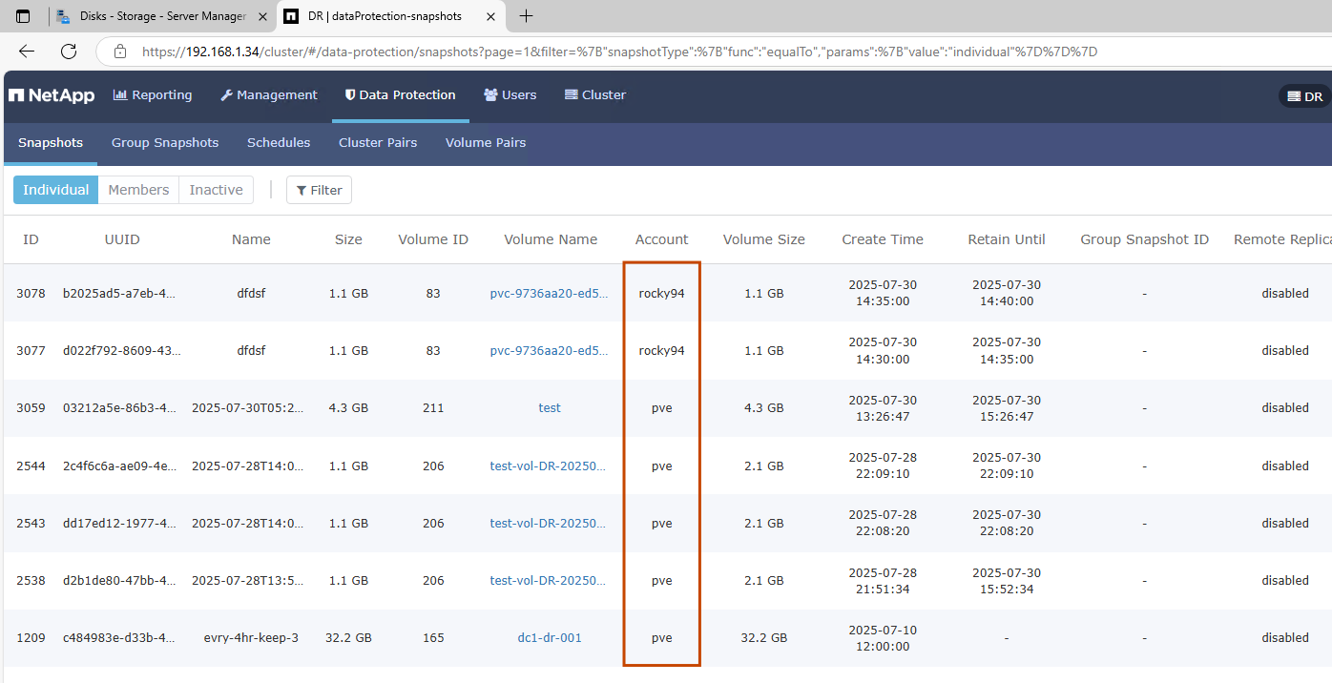Sort by the UUID column header

click(122, 239)
